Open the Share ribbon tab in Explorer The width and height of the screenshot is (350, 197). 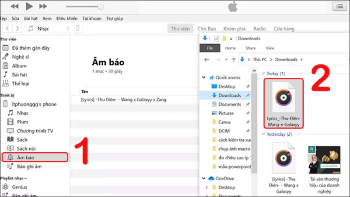point(251,48)
